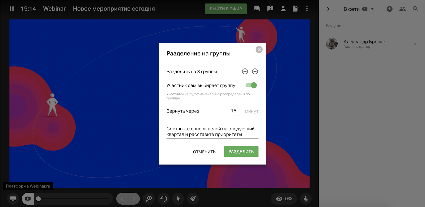Click the brush clear drawing tool

point(193,199)
